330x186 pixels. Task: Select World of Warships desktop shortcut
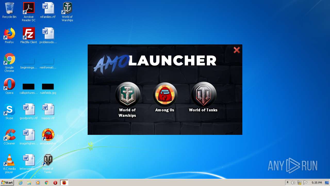[x=67, y=12]
